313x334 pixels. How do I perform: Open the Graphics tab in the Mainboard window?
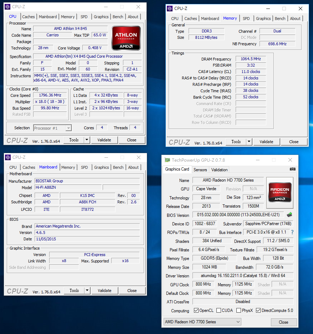tap(102, 167)
